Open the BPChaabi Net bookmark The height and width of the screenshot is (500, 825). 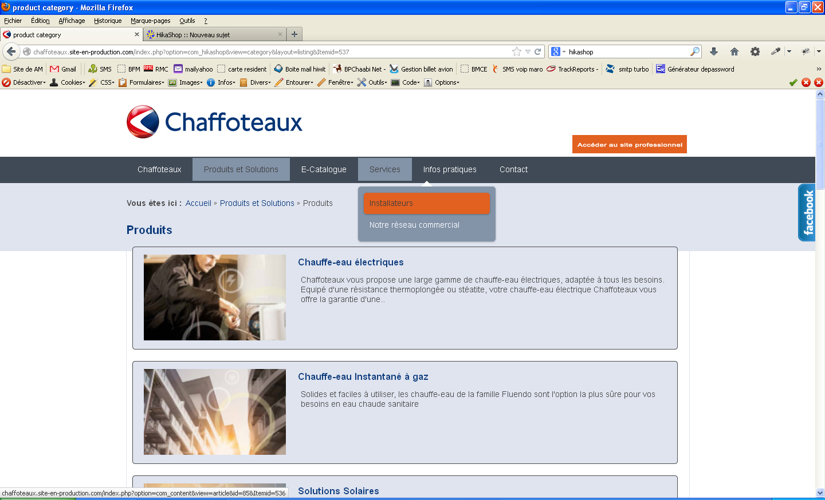tap(359, 69)
